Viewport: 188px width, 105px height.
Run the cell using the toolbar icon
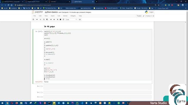coord(58,20)
